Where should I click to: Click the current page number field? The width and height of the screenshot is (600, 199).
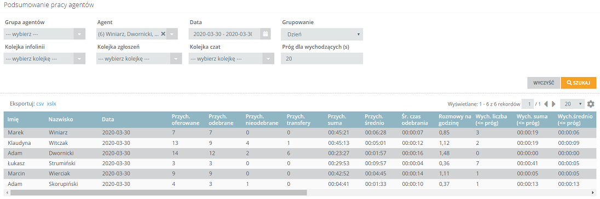(528, 104)
